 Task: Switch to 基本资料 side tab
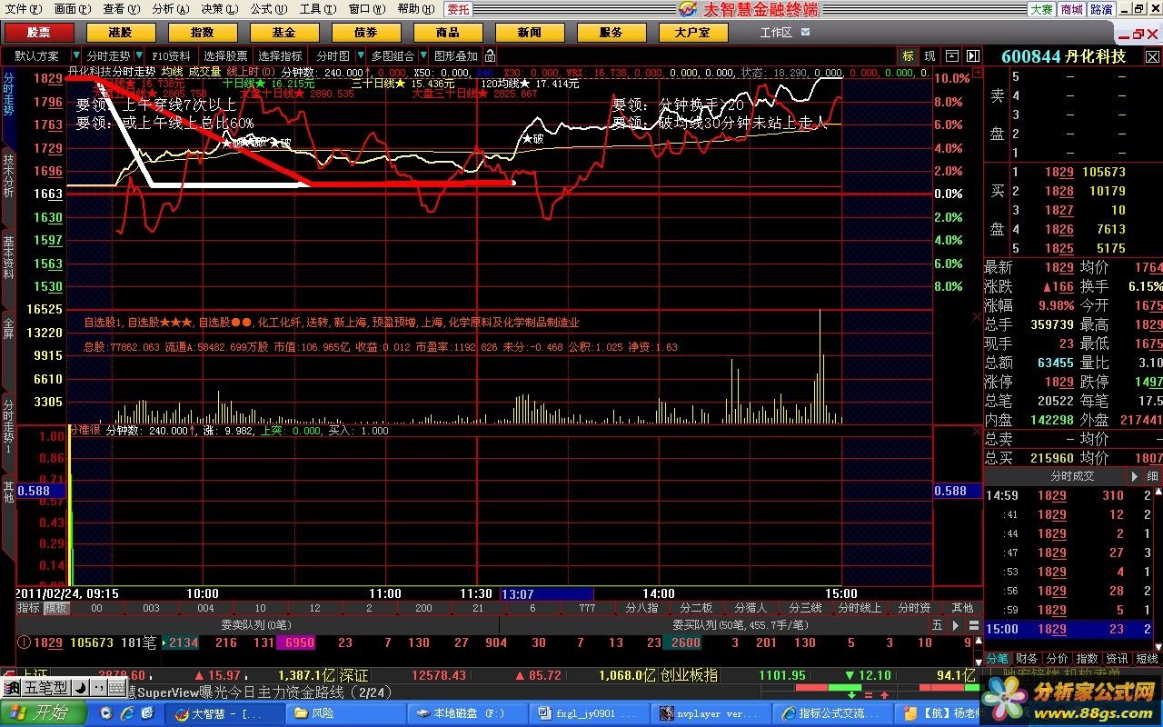(x=8, y=257)
